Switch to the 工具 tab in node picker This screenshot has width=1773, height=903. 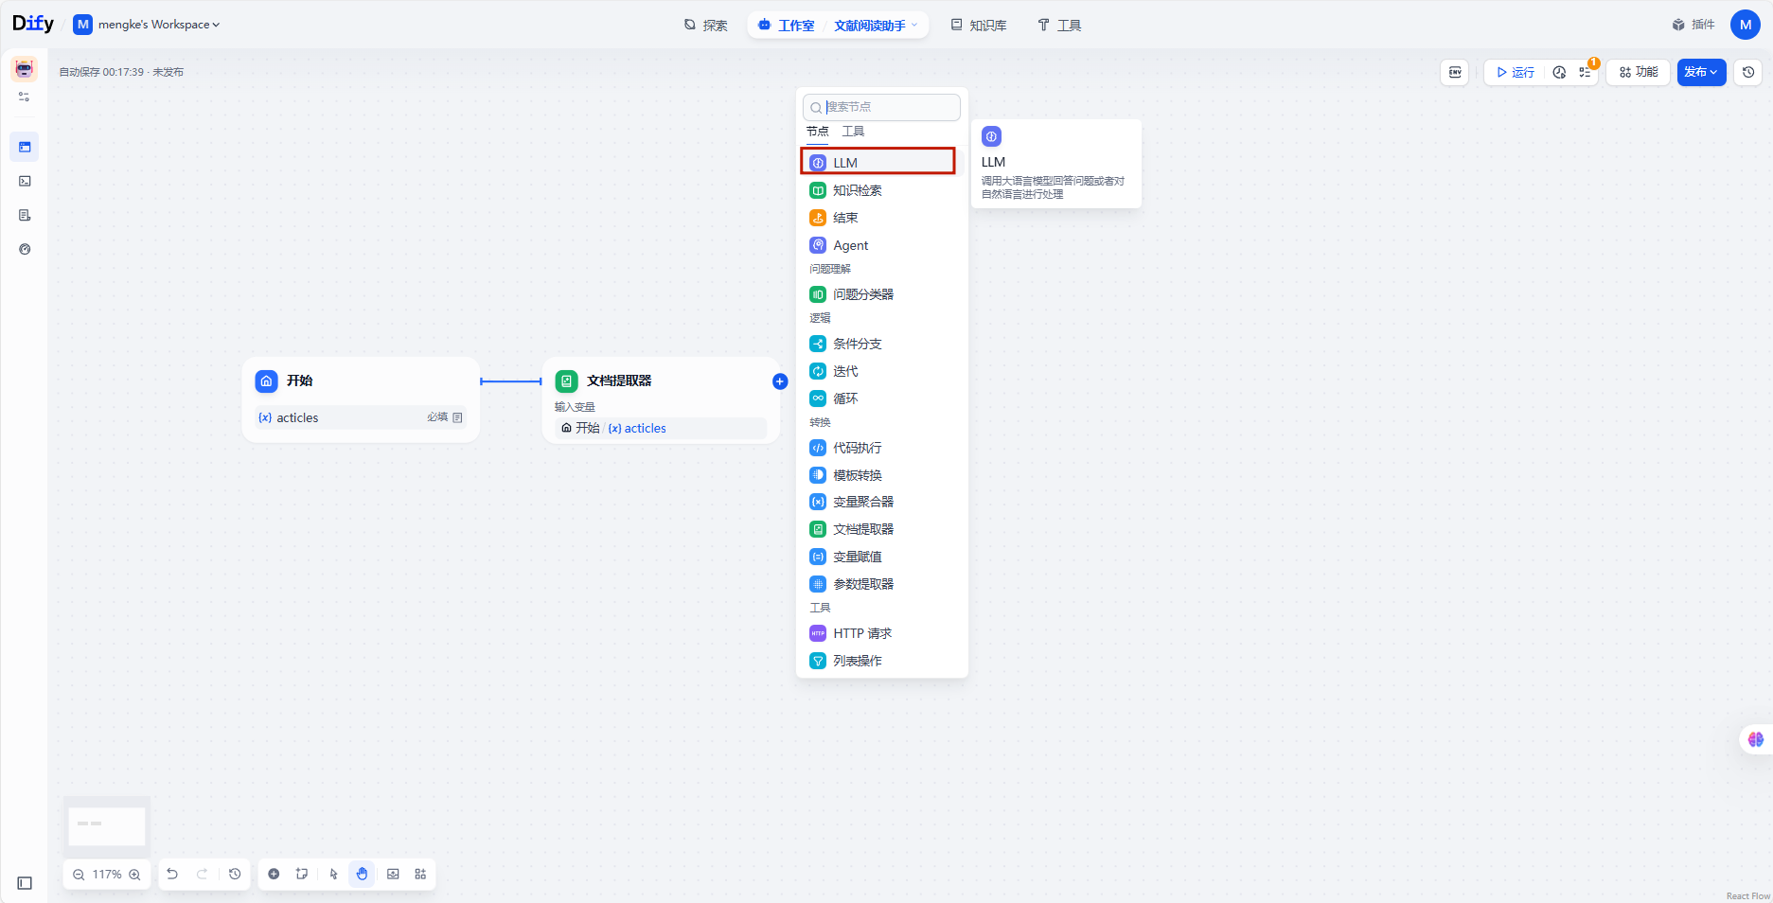(x=853, y=132)
